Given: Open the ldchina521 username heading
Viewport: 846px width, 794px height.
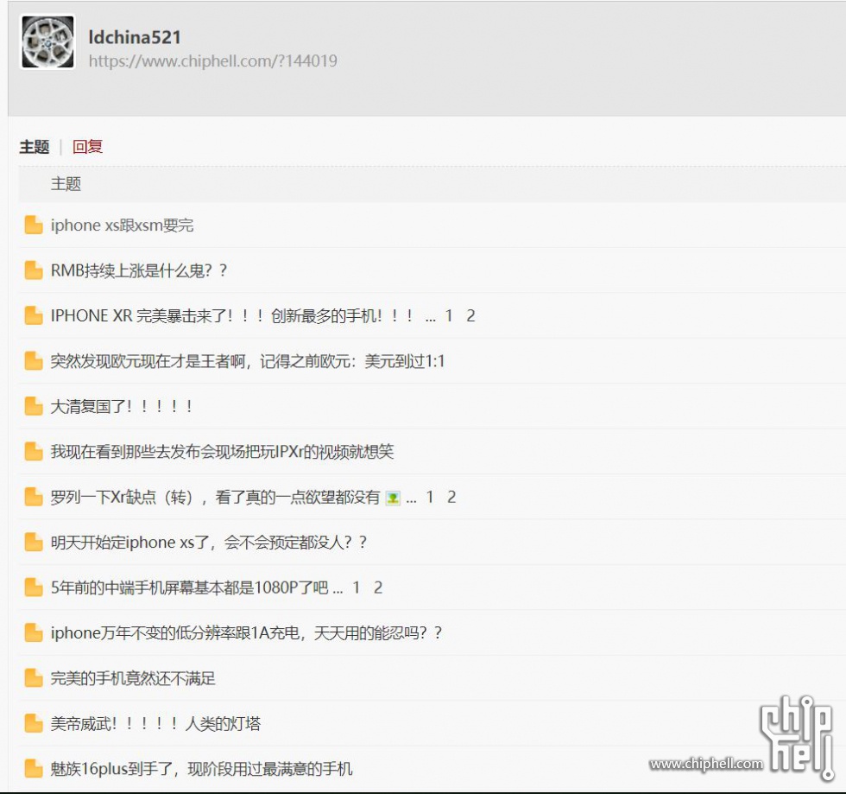Looking at the screenshot, I should click(x=135, y=37).
